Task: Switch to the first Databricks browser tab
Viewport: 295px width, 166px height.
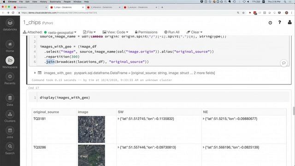Action: [29, 7]
